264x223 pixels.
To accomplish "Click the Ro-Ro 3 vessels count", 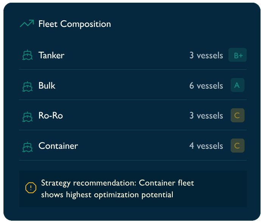I will click(x=206, y=115).
